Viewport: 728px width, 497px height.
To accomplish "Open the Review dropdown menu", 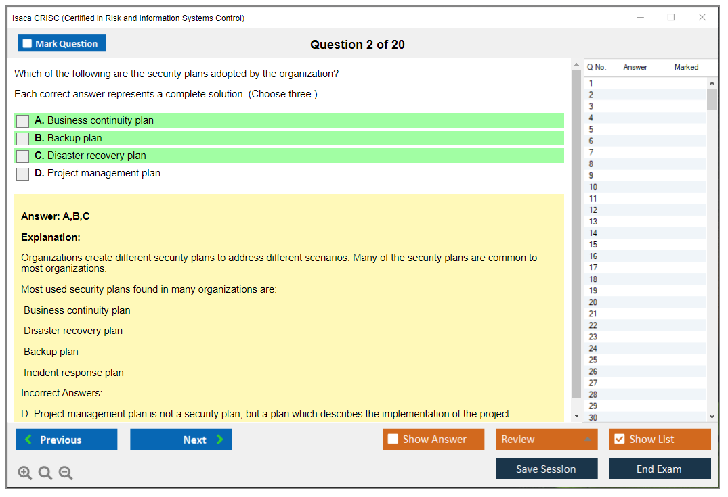I will click(546, 440).
